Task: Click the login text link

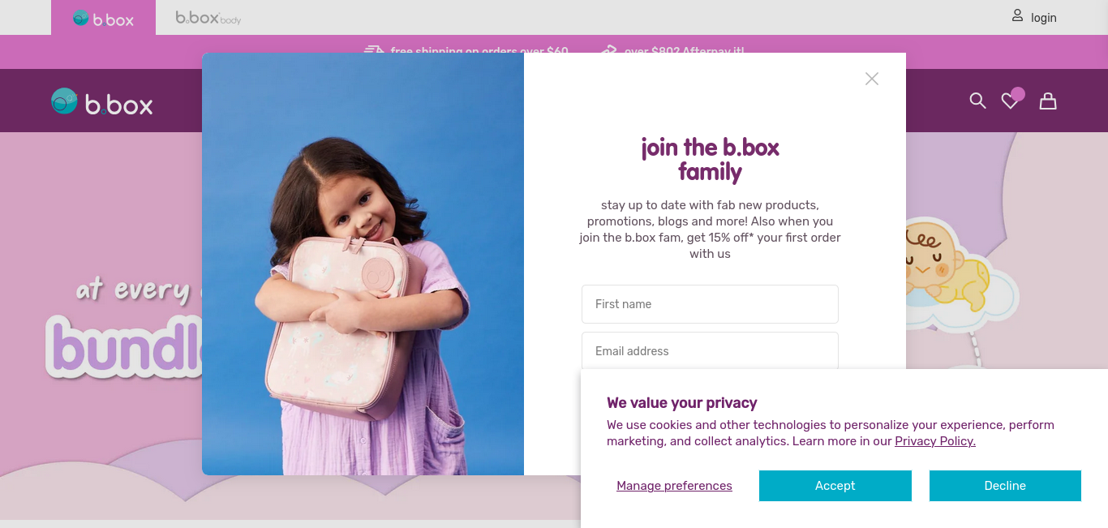Action: (1043, 17)
